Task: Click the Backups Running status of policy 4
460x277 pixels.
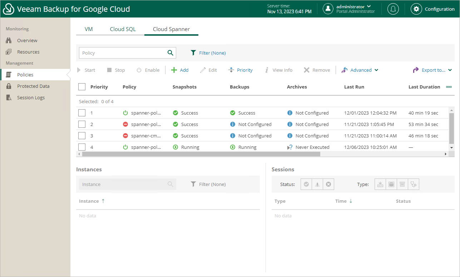Action: pyautogui.click(x=247, y=147)
